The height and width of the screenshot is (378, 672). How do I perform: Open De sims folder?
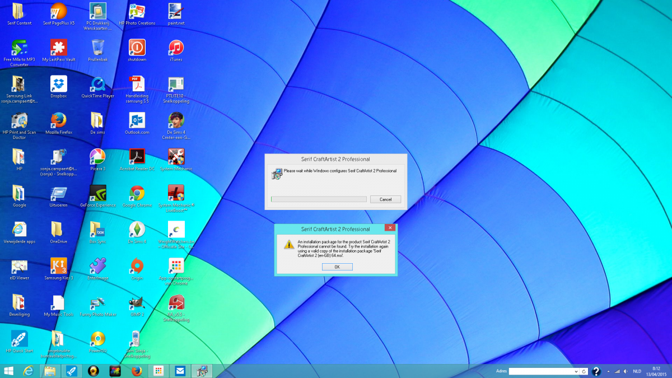pos(97,124)
